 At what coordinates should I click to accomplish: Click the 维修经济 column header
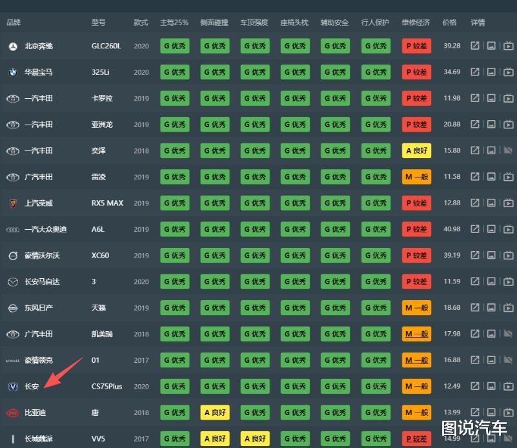coord(416,23)
